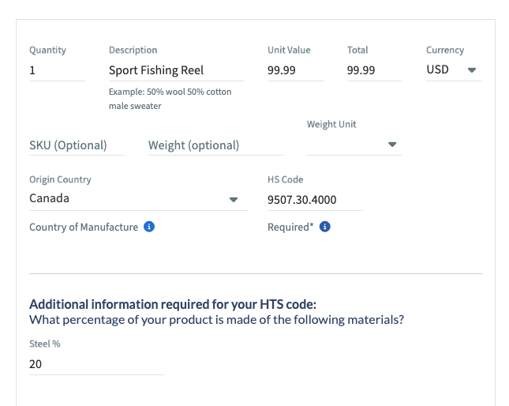Screen dimensions: 509x406
Task: Click the Quantity input field
Action: [57, 70]
